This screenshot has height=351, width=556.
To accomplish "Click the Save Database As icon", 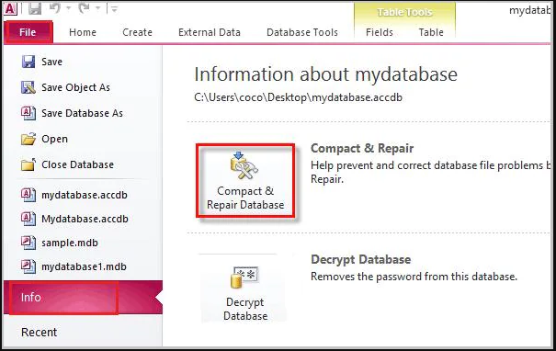I will pos(28,113).
